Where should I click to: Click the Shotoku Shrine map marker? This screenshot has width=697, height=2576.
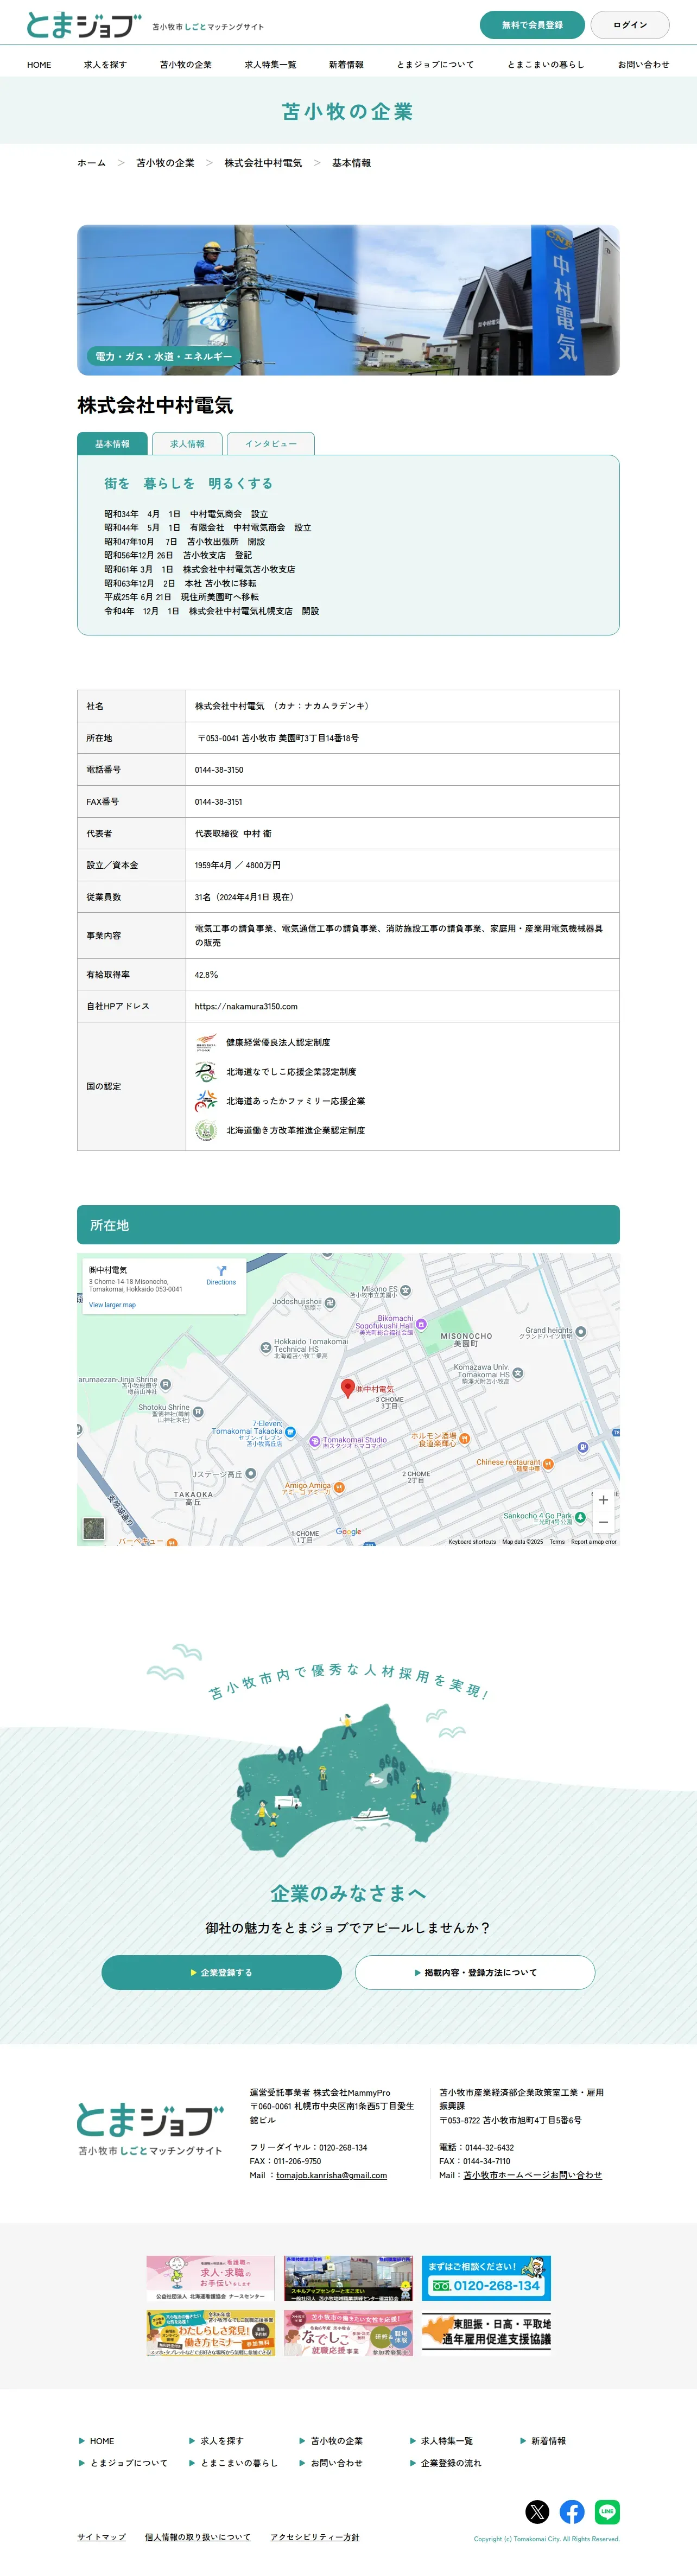198,1412
